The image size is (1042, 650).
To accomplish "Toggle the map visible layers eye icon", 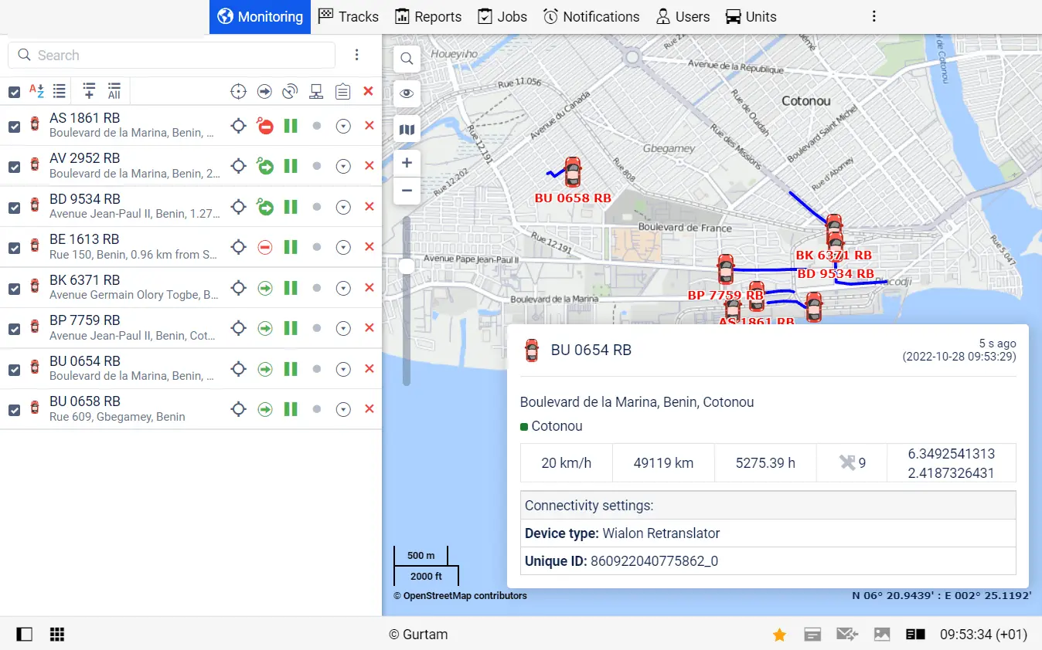I will [407, 94].
